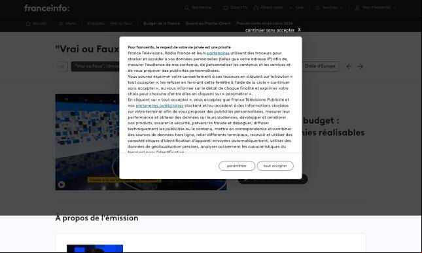Click the paramétrer button

237,166
